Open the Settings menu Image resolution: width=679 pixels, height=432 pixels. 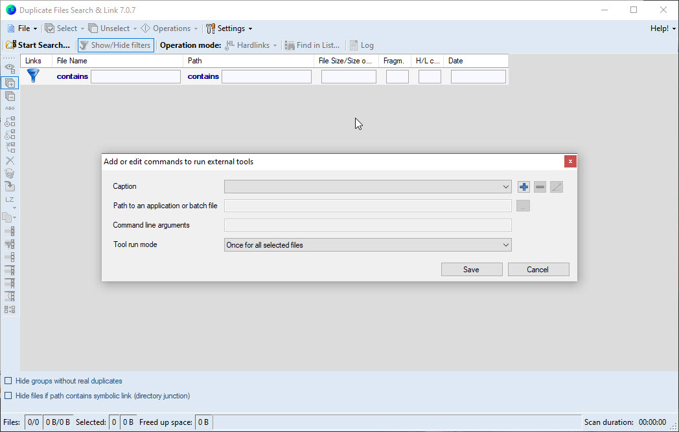(229, 28)
